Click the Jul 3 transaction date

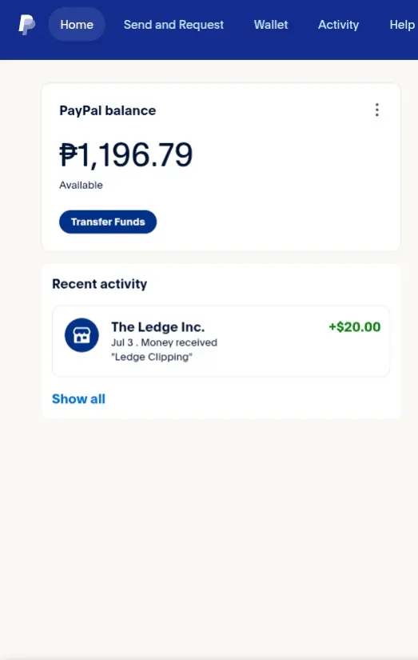(122, 342)
